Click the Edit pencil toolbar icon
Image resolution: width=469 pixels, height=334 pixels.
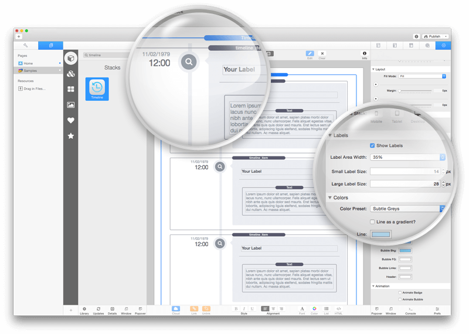310,53
